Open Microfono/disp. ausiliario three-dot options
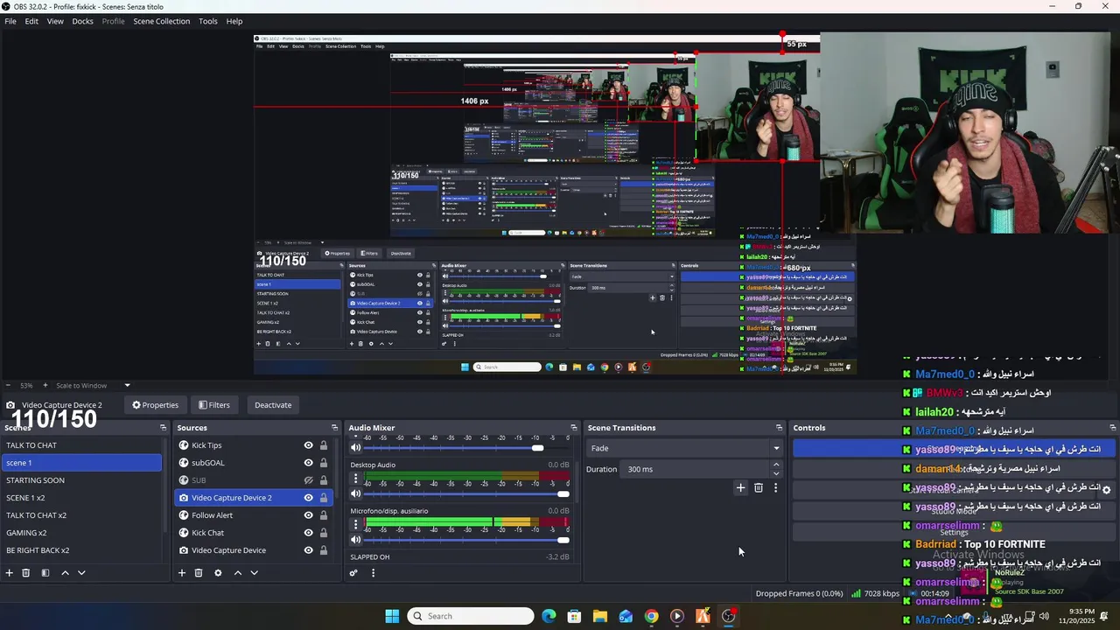Viewport: 1120px width, 630px height. pos(355,524)
